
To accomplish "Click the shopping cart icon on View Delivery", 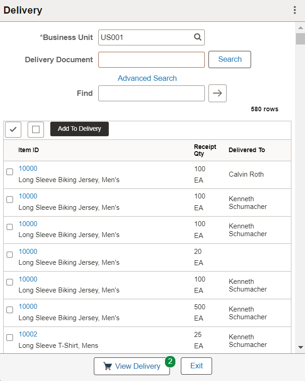I will point(108,366).
